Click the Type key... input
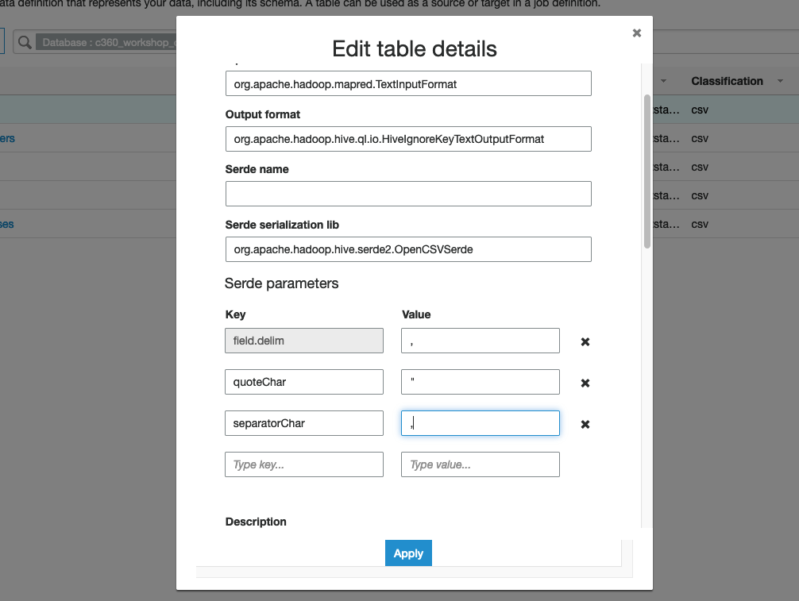The height and width of the screenshot is (601, 799). [x=304, y=464]
